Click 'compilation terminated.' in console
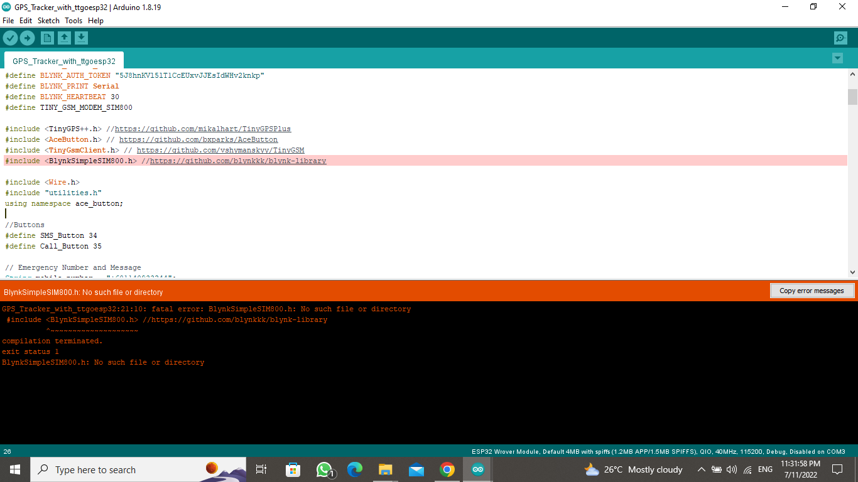Image resolution: width=858 pixels, height=482 pixels. click(x=52, y=341)
